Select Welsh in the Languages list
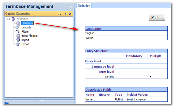Viewport: 174px width, 107px height. (89, 38)
